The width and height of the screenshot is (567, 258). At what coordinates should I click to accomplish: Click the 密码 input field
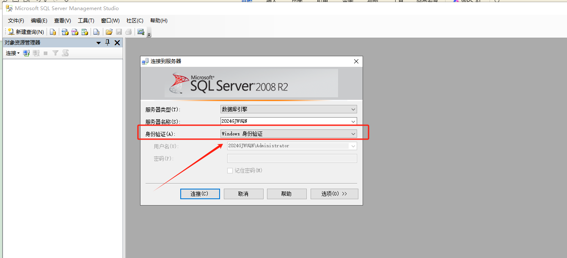pyautogui.click(x=292, y=158)
